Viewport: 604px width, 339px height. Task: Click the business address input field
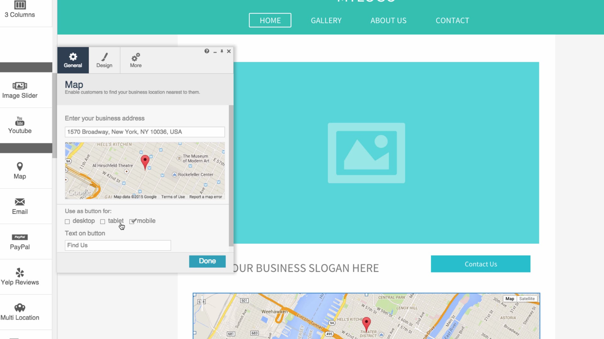click(145, 132)
